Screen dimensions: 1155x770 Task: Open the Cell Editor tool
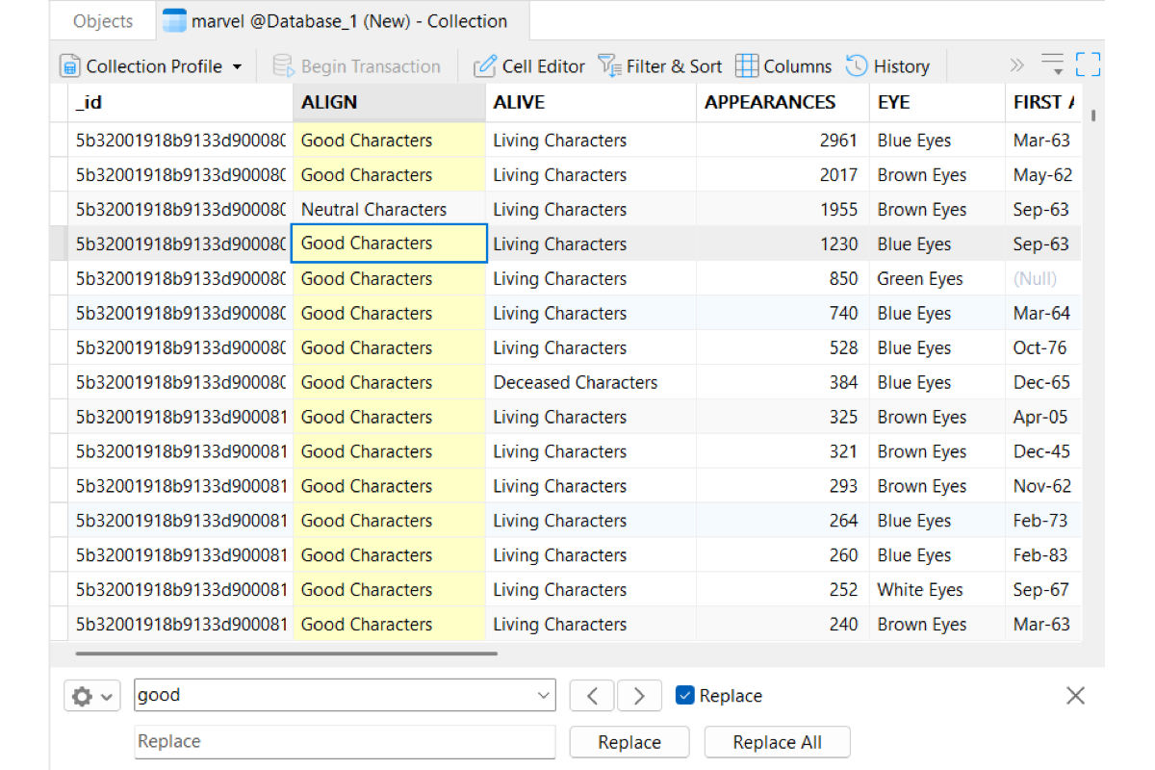pos(529,66)
